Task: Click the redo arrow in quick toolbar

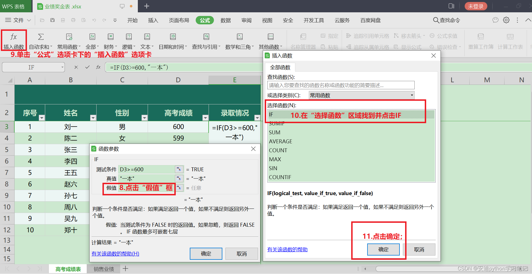Action: 104,20
